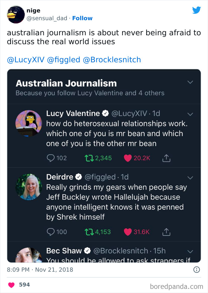The height and width of the screenshot is (293, 208).
Task: Open options on Deirdre's tweet
Action: click(190, 177)
